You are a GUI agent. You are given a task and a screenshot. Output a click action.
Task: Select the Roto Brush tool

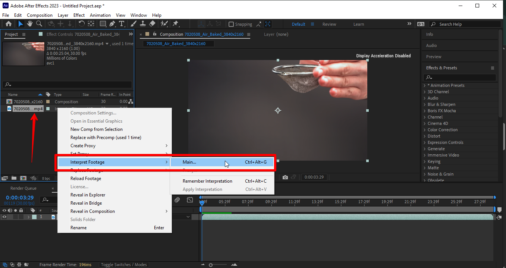(x=164, y=24)
